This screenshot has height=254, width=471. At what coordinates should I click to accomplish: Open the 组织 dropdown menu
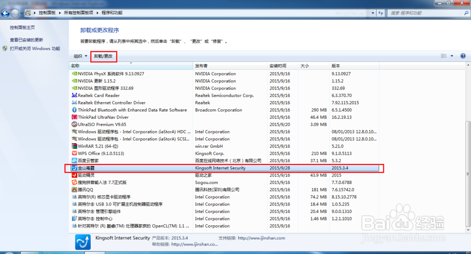pyautogui.click(x=81, y=56)
